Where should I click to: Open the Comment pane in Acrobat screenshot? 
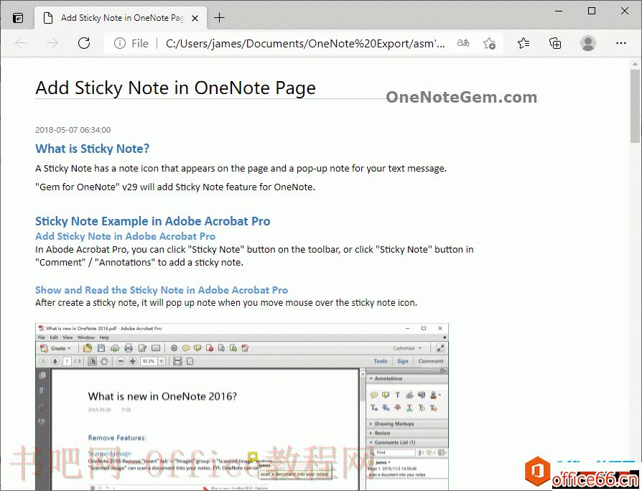[431, 361]
